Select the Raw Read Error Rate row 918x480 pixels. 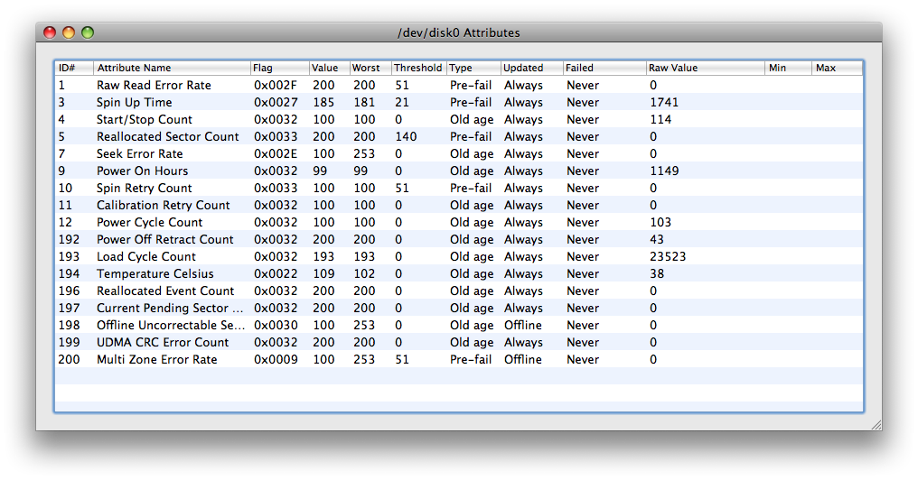pos(459,86)
